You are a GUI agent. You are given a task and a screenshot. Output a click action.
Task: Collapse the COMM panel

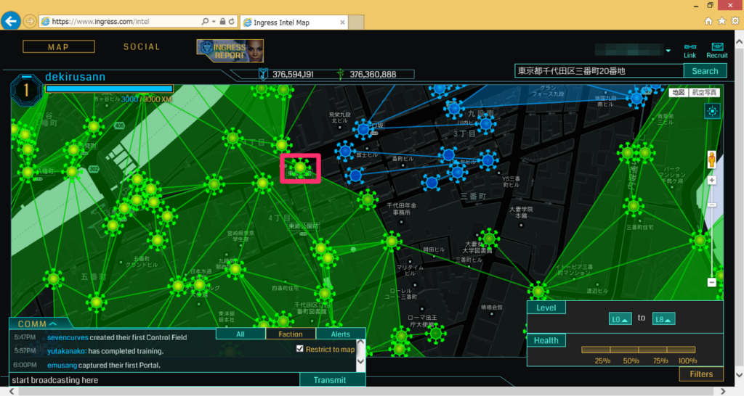[x=38, y=324]
